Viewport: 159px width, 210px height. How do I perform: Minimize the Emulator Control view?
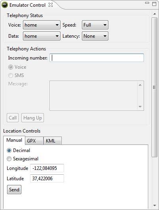coord(147,3)
